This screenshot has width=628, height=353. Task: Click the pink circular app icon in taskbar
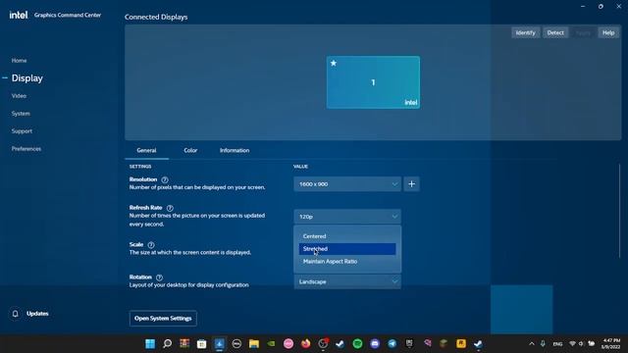pyautogui.click(x=288, y=344)
